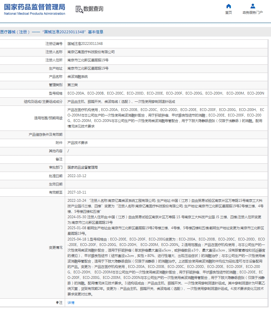
Task: Click the 备注 row label
Action: coord(59,159)
